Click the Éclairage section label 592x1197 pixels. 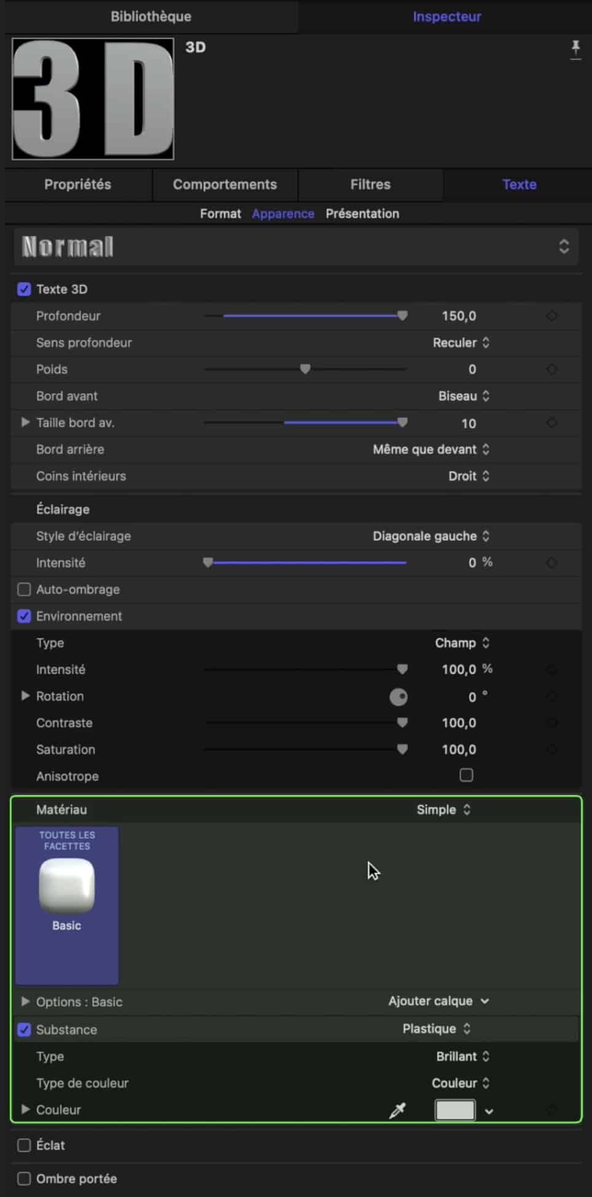pos(63,509)
